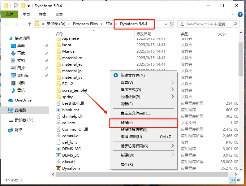Sort by 大小 column header

(x=222, y=34)
